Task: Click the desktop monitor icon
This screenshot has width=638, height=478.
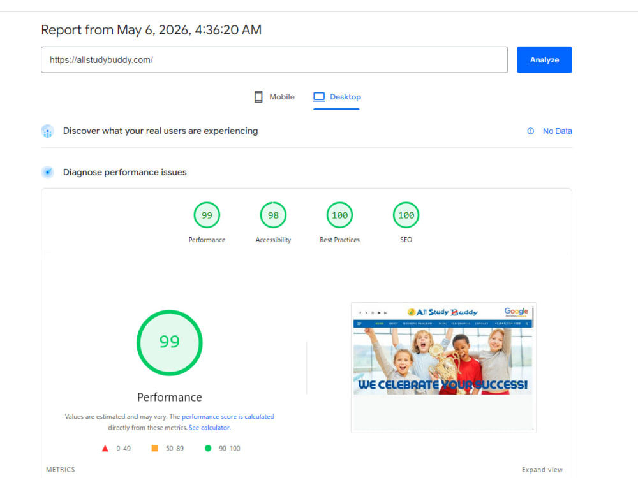Action: 319,97
